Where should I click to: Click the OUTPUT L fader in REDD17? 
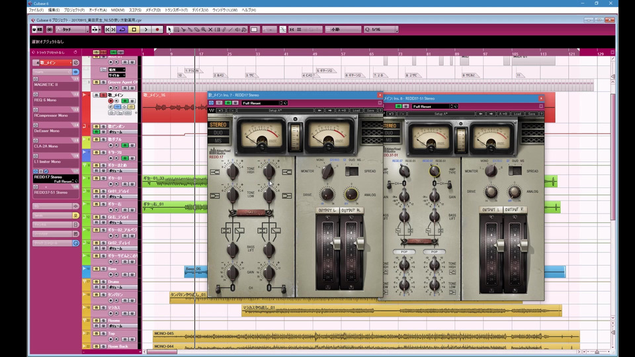pos(336,244)
